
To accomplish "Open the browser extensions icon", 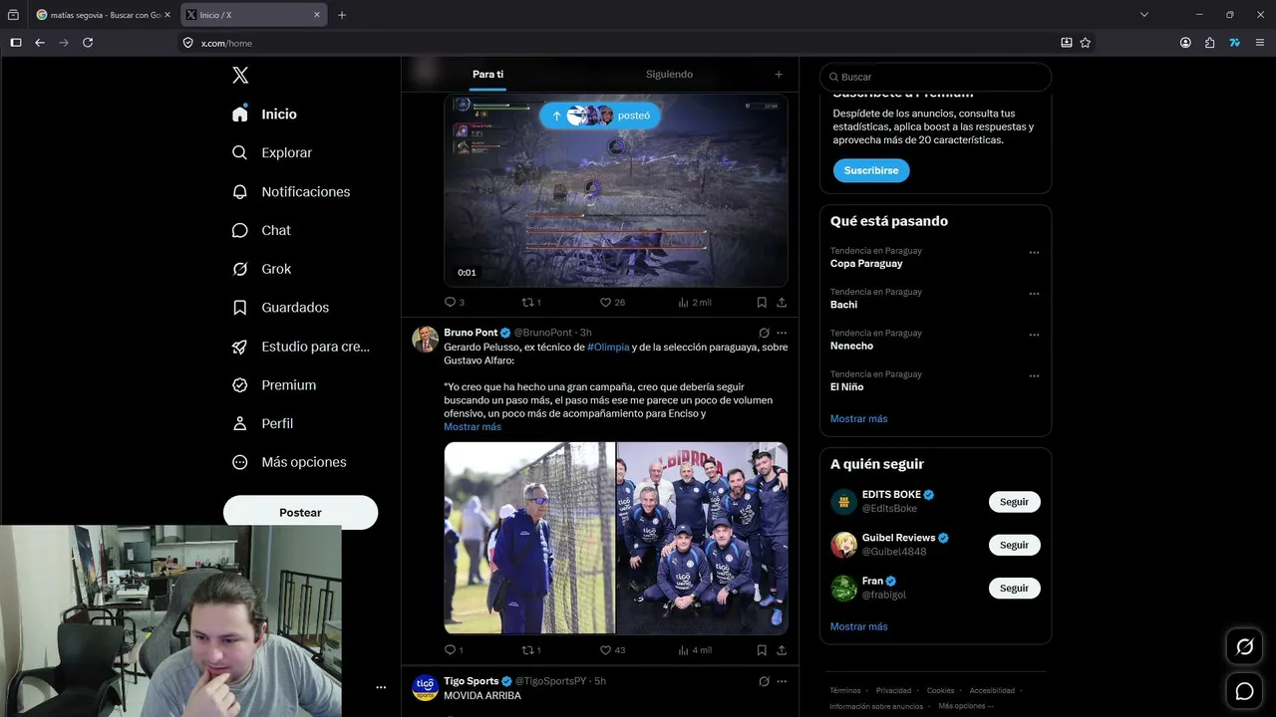I will 1209,43.
